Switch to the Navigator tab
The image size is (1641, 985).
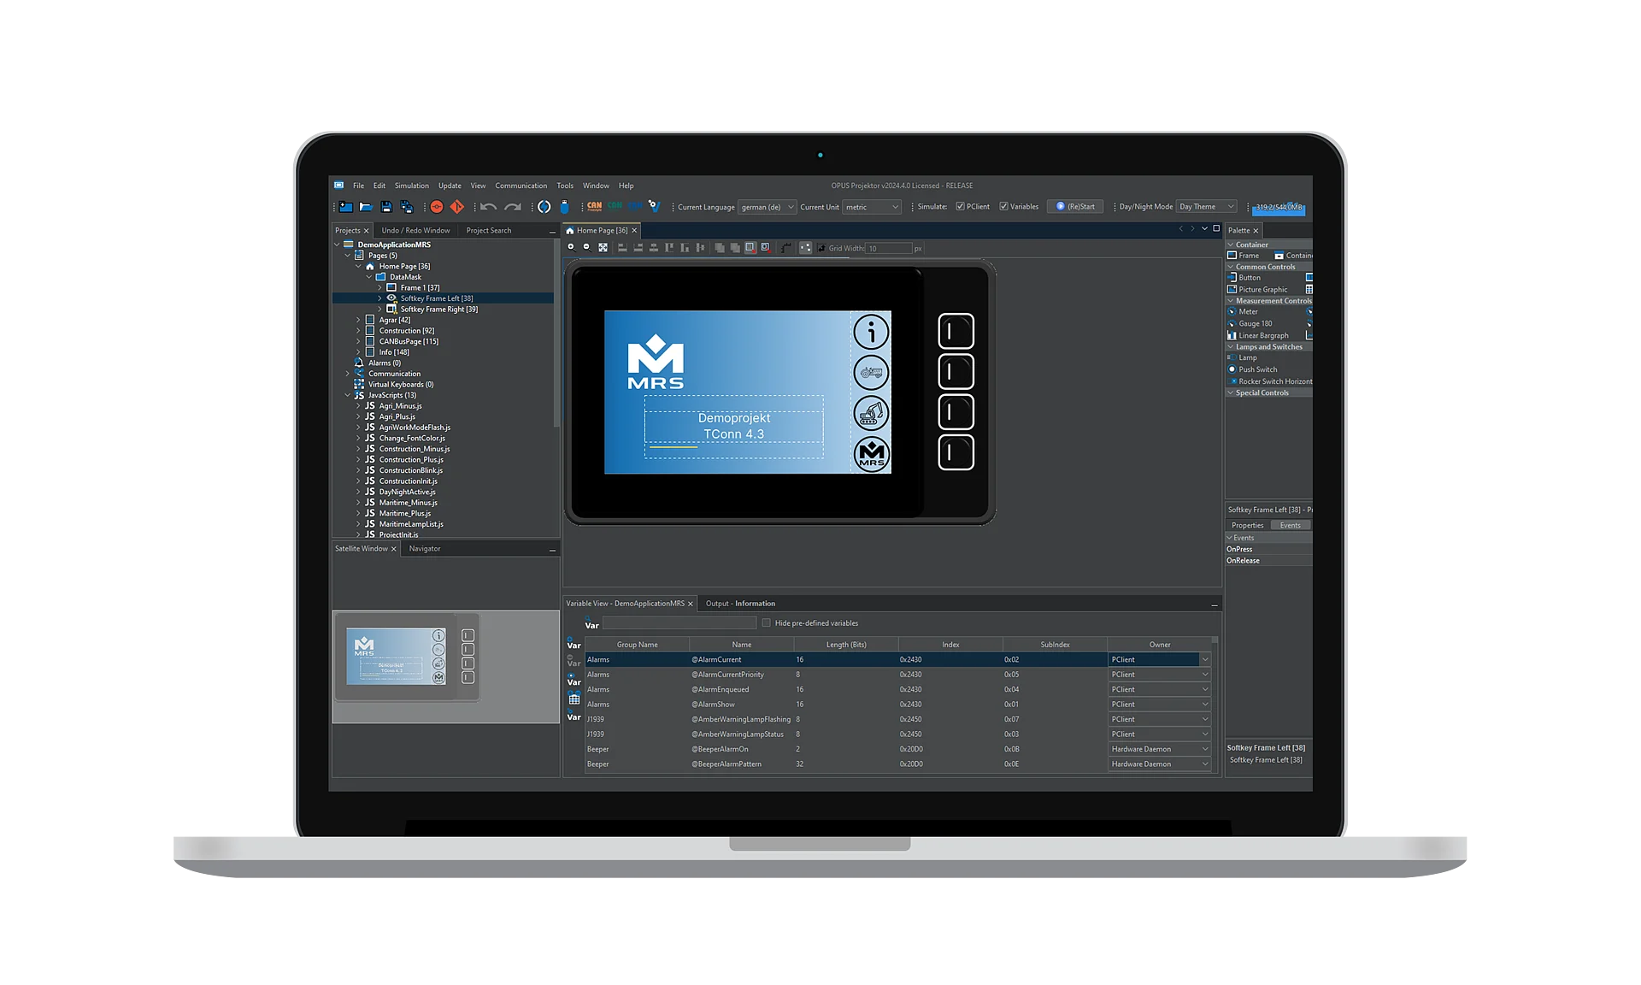coord(425,549)
